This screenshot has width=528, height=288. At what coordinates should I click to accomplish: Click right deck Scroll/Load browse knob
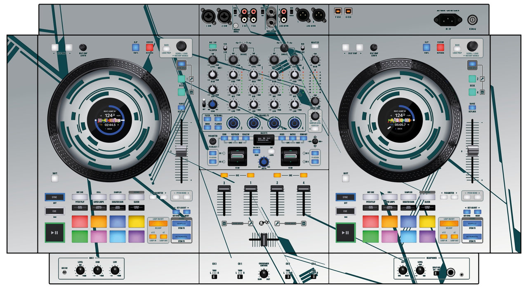(472, 46)
